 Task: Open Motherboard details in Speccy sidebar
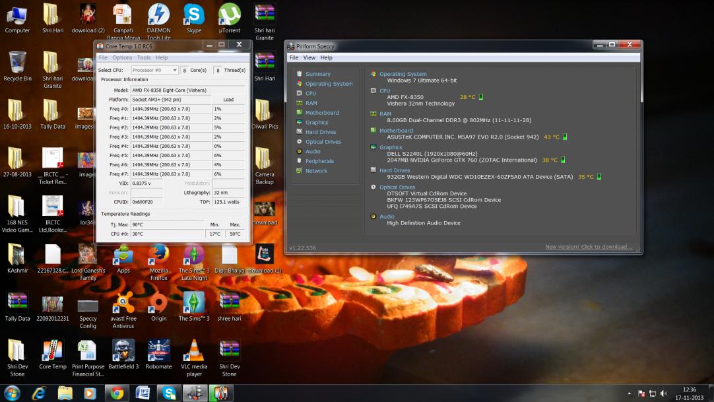pyautogui.click(x=321, y=113)
